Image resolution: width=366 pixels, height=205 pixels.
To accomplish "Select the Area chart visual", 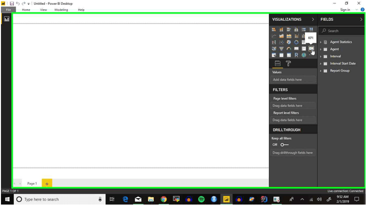I will [281, 36].
